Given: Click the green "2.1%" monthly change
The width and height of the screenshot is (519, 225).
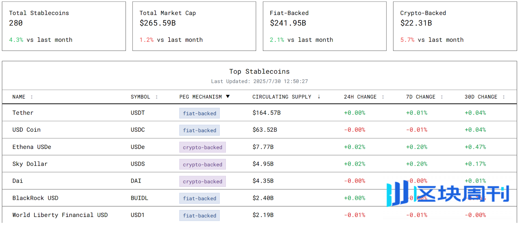Looking at the screenshot, I should pos(277,40).
